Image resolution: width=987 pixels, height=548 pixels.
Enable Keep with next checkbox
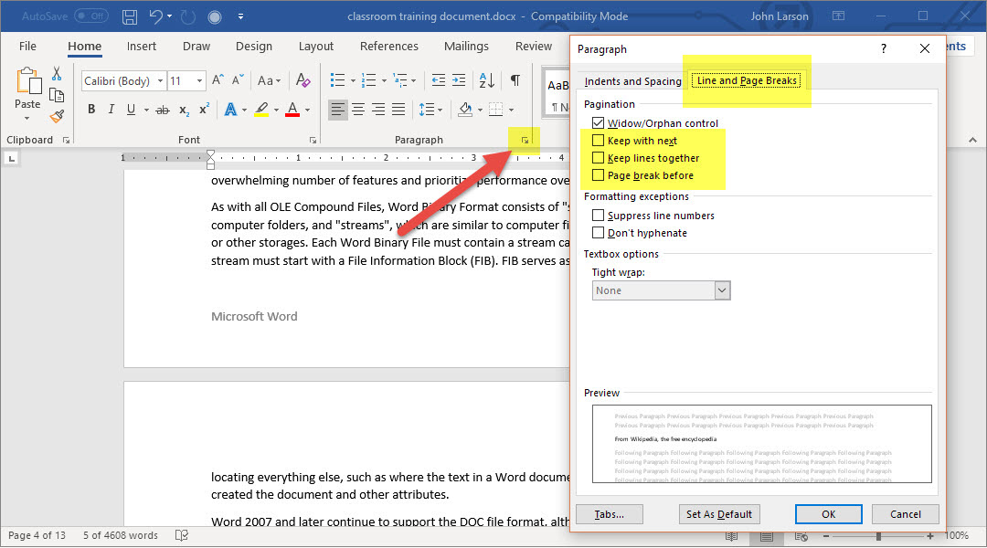coord(599,141)
